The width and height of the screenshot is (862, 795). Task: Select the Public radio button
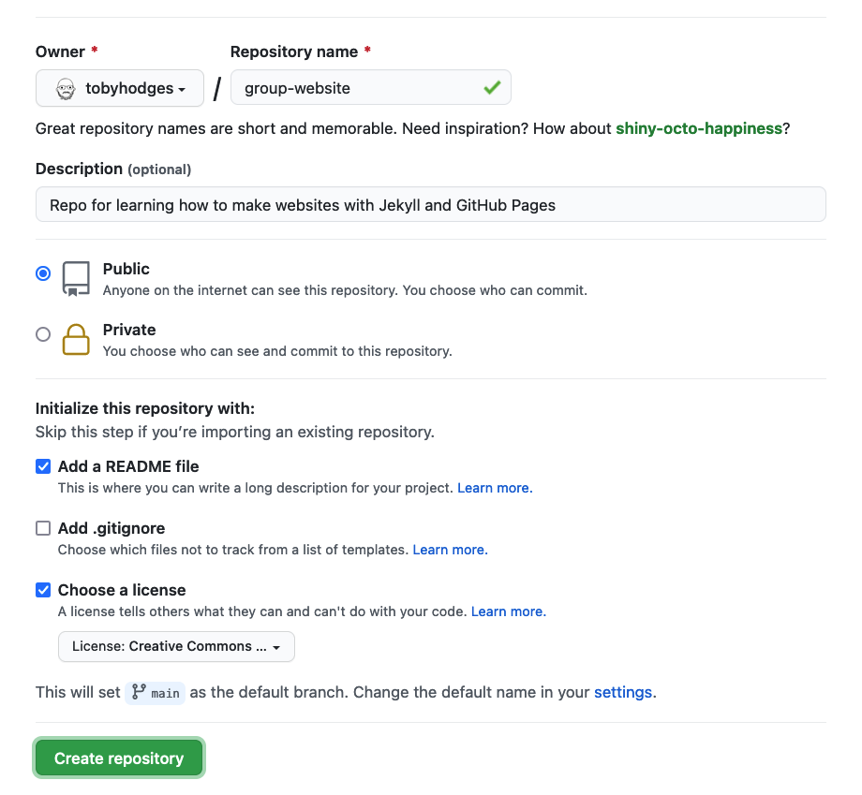click(43, 273)
